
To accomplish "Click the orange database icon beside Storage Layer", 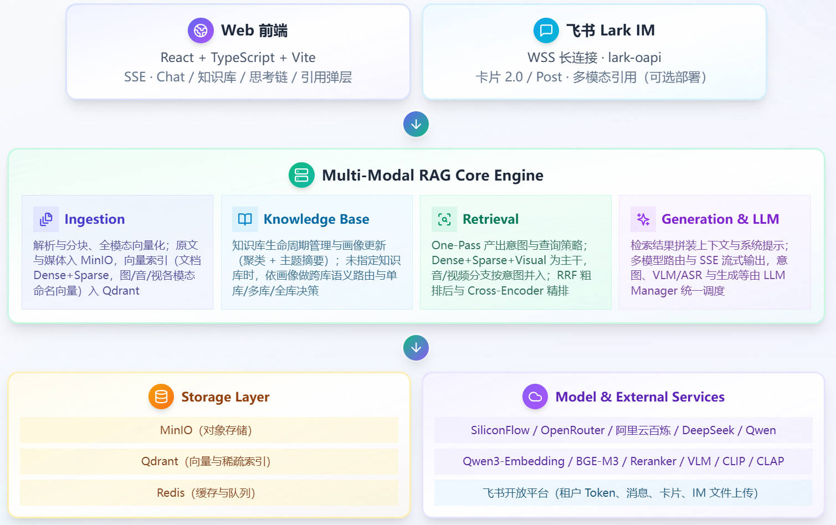I will pos(161,397).
